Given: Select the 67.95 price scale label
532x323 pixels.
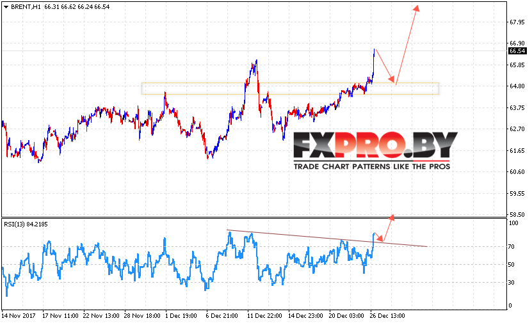Looking at the screenshot, I should pyautogui.click(x=517, y=22).
